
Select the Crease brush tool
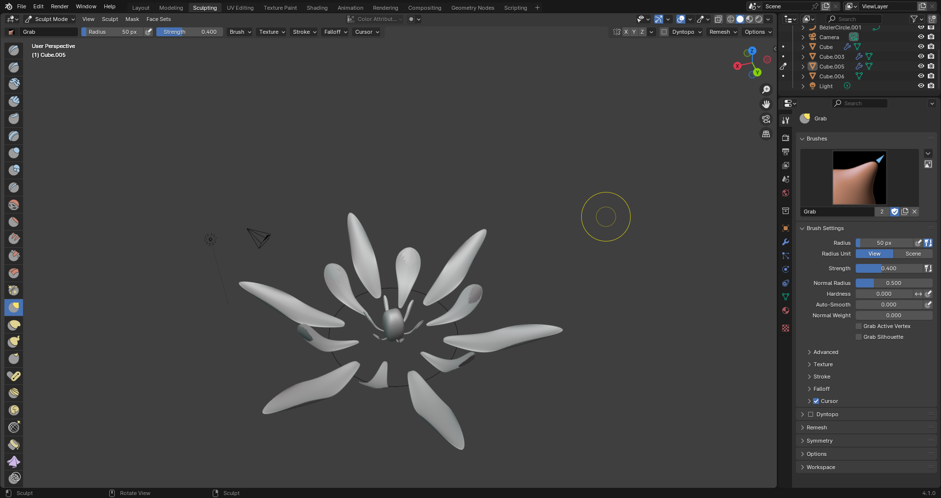[x=14, y=187]
